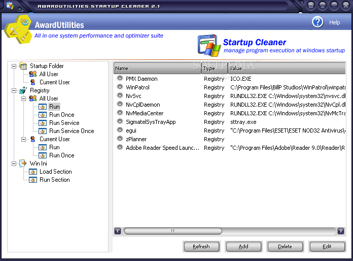Toggle the NvCplDaemon entry radio marker

coord(120,104)
